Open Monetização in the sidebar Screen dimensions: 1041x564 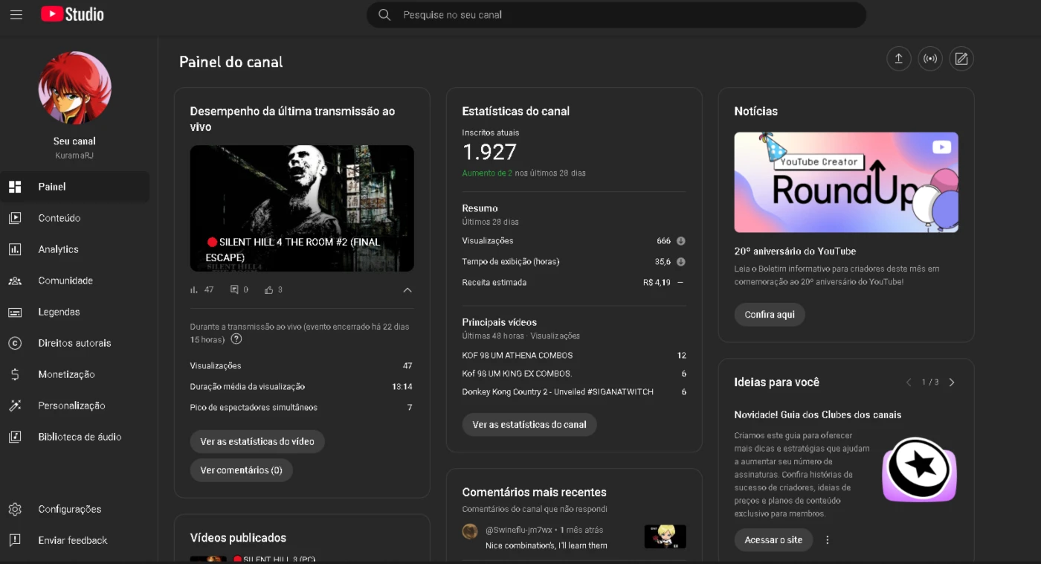tap(74, 374)
